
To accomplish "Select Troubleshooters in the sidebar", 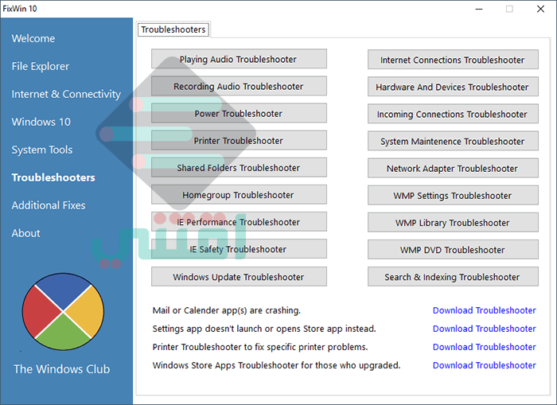I will [x=53, y=177].
